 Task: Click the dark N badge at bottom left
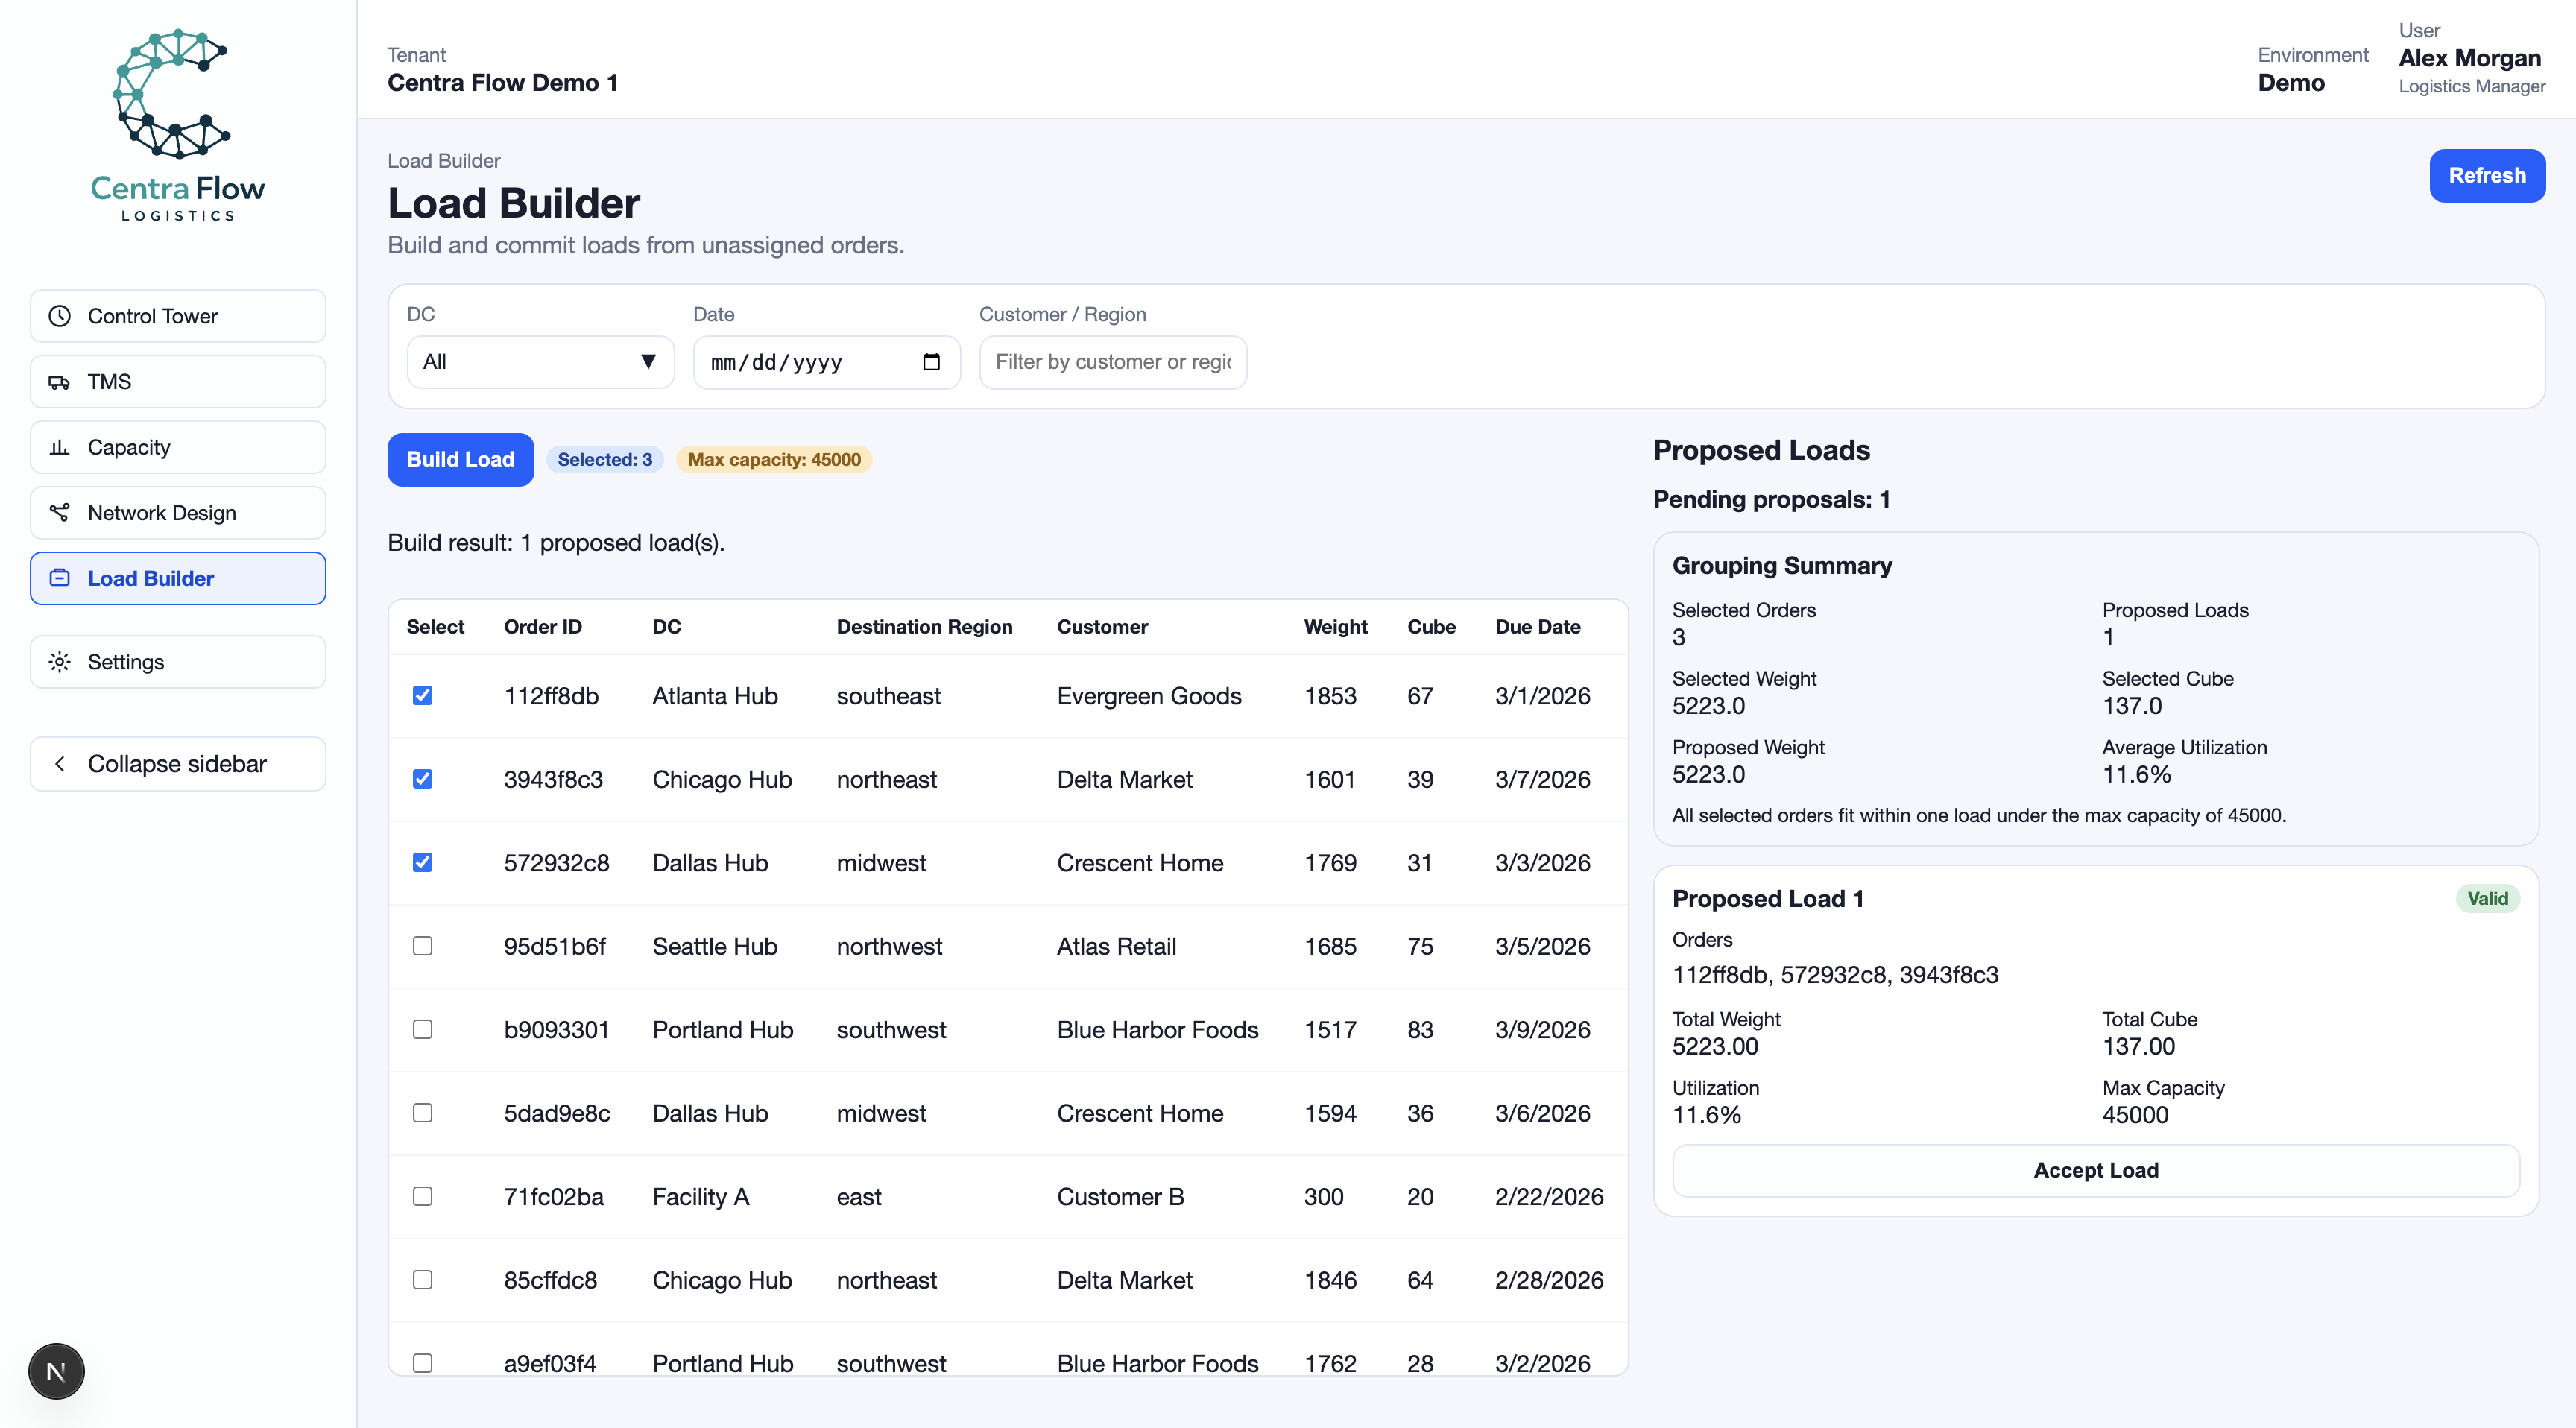tap(56, 1371)
